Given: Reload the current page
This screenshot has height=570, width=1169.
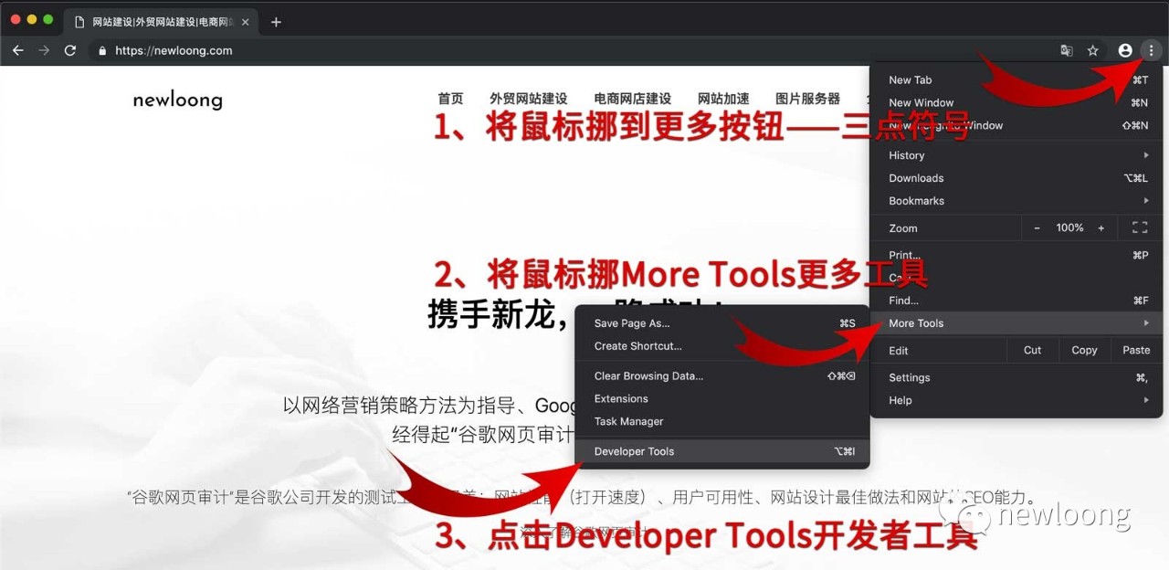Looking at the screenshot, I should click(x=70, y=50).
